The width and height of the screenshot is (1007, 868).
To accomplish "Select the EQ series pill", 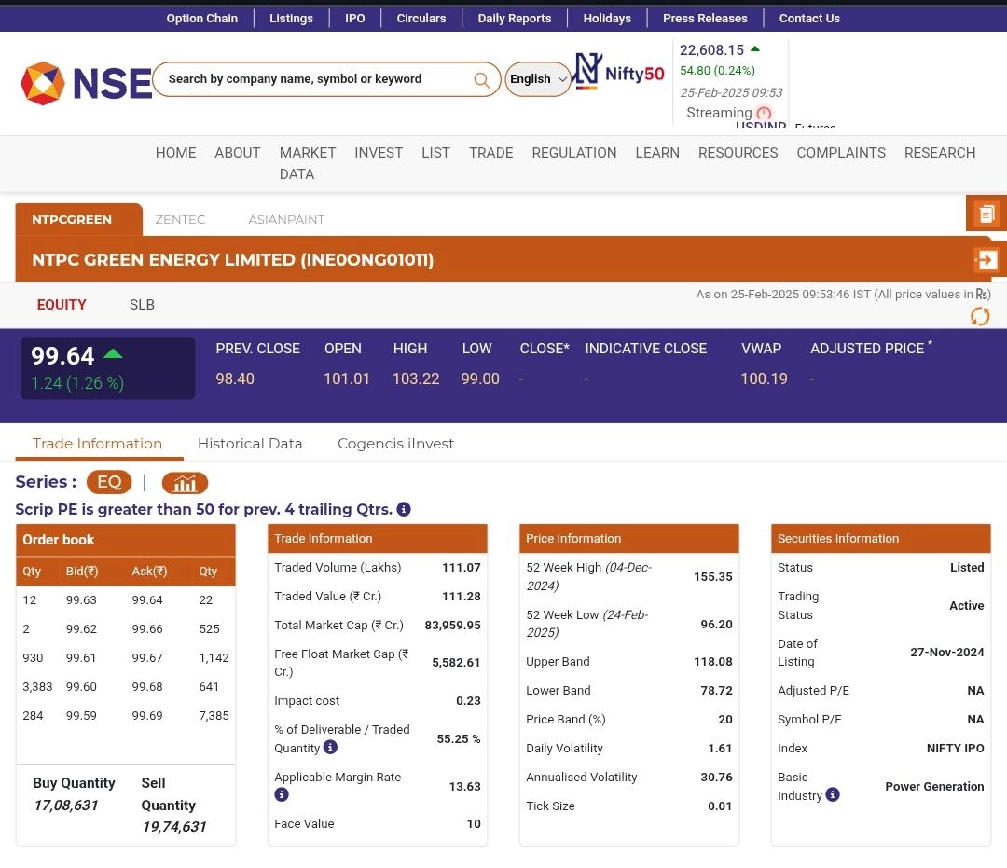I will pyautogui.click(x=109, y=482).
